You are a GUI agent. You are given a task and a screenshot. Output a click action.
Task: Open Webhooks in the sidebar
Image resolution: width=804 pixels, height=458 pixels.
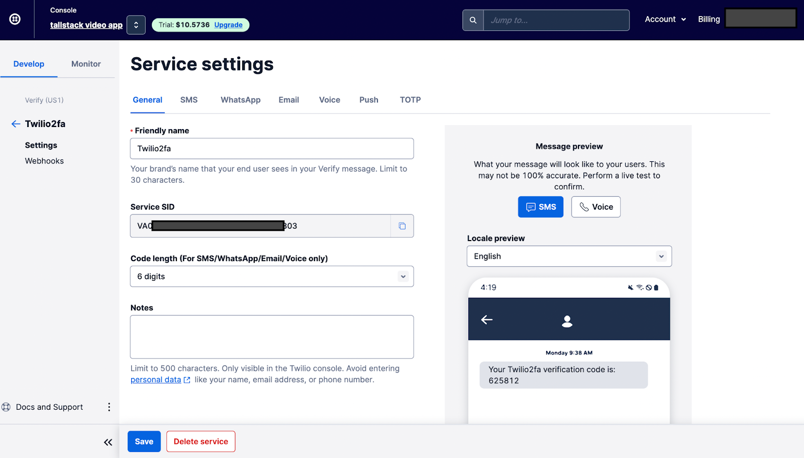(44, 161)
